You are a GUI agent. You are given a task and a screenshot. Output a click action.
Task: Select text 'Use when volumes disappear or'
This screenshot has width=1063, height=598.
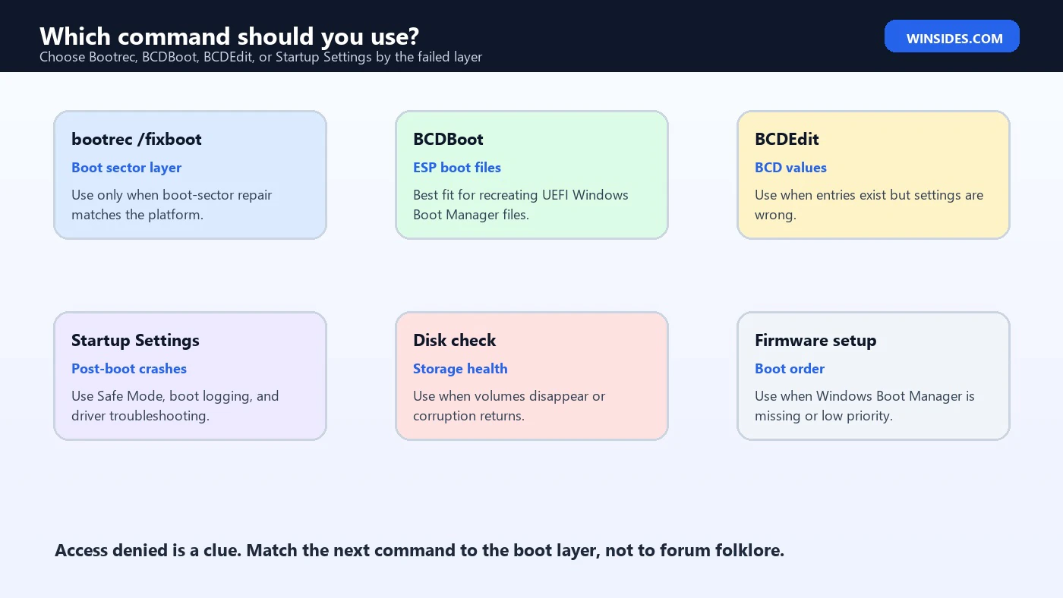[x=509, y=396]
